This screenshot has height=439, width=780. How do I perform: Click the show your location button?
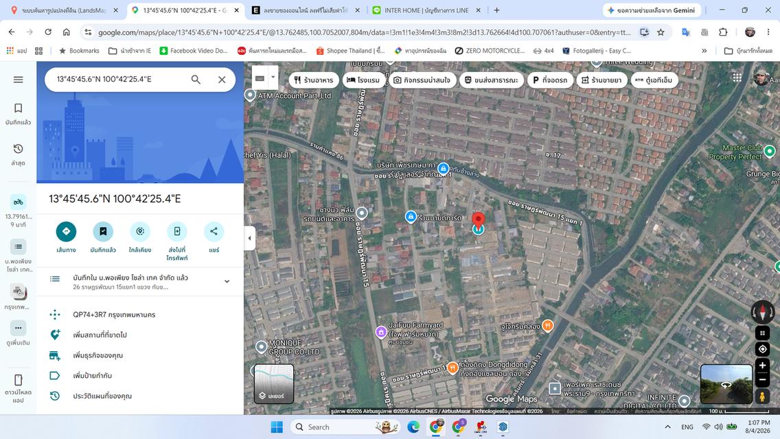[x=763, y=349]
